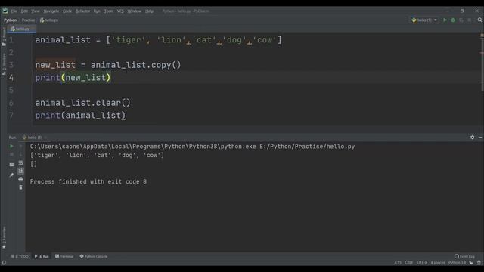Click the Python 3.8 interpreter in status bar
This screenshot has width=484, height=272.
[x=457, y=263]
